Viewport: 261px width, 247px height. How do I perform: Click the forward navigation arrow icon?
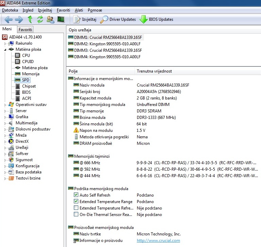tap(19, 19)
